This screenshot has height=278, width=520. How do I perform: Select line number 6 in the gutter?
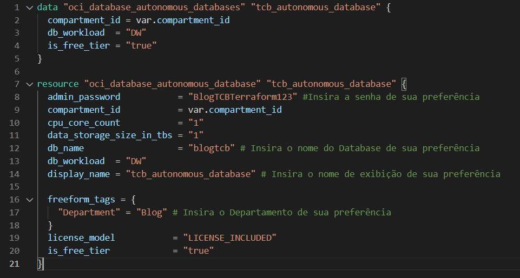tap(17, 71)
